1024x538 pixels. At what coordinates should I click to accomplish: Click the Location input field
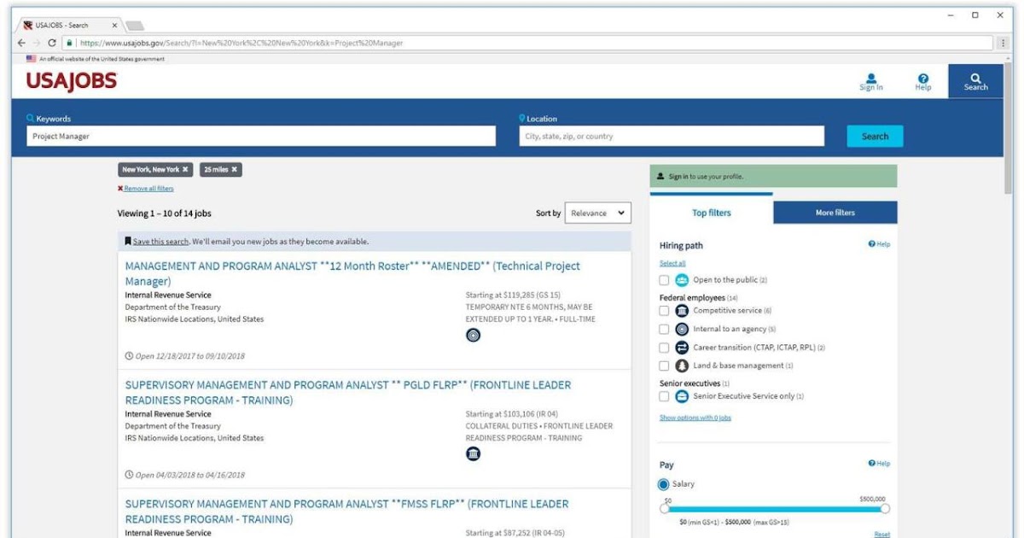pos(672,136)
